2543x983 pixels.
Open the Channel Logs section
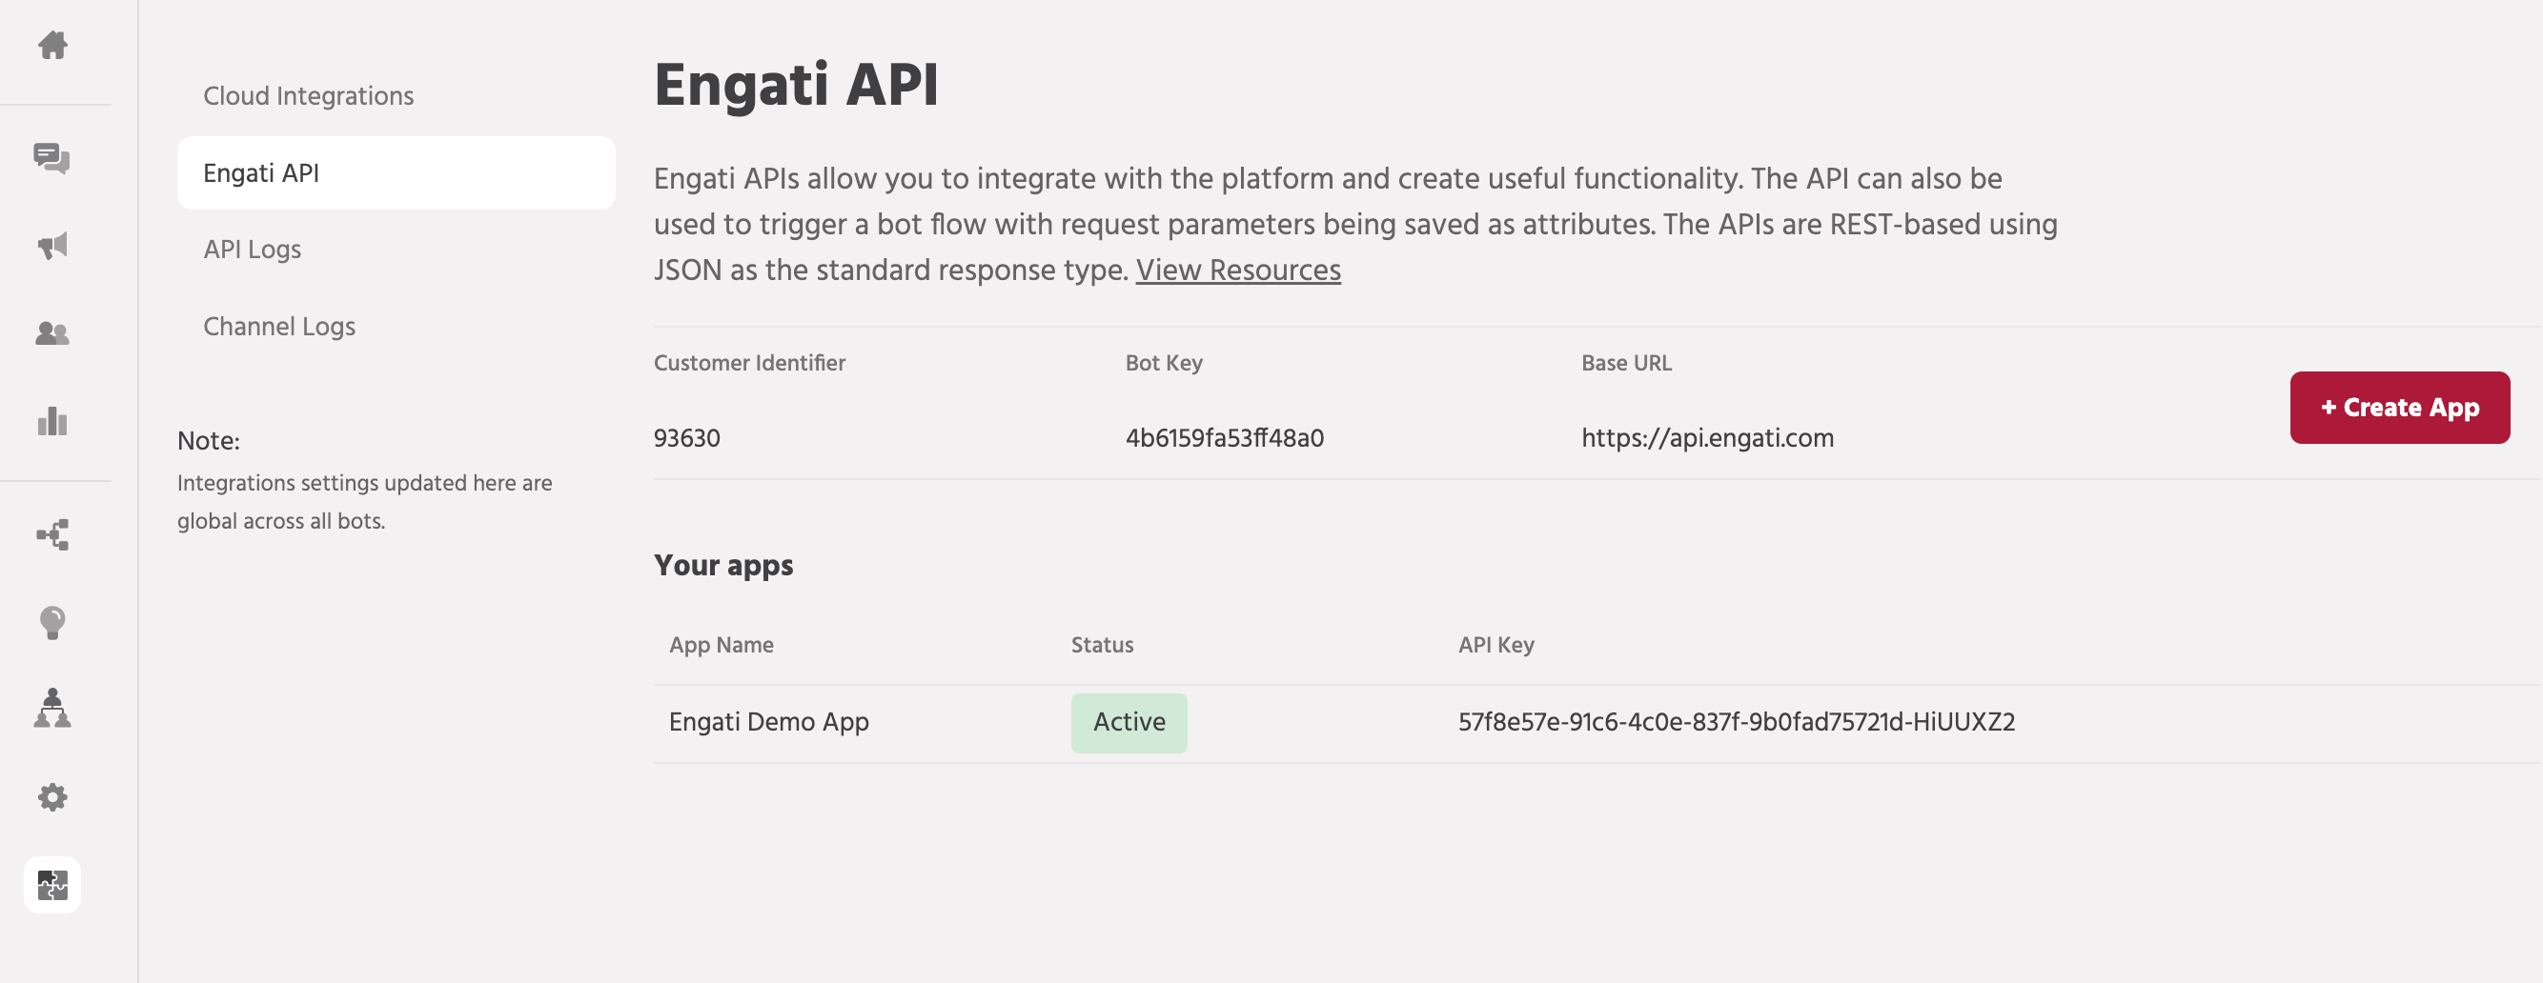click(278, 327)
